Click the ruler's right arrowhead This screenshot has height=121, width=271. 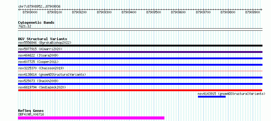(261, 10)
